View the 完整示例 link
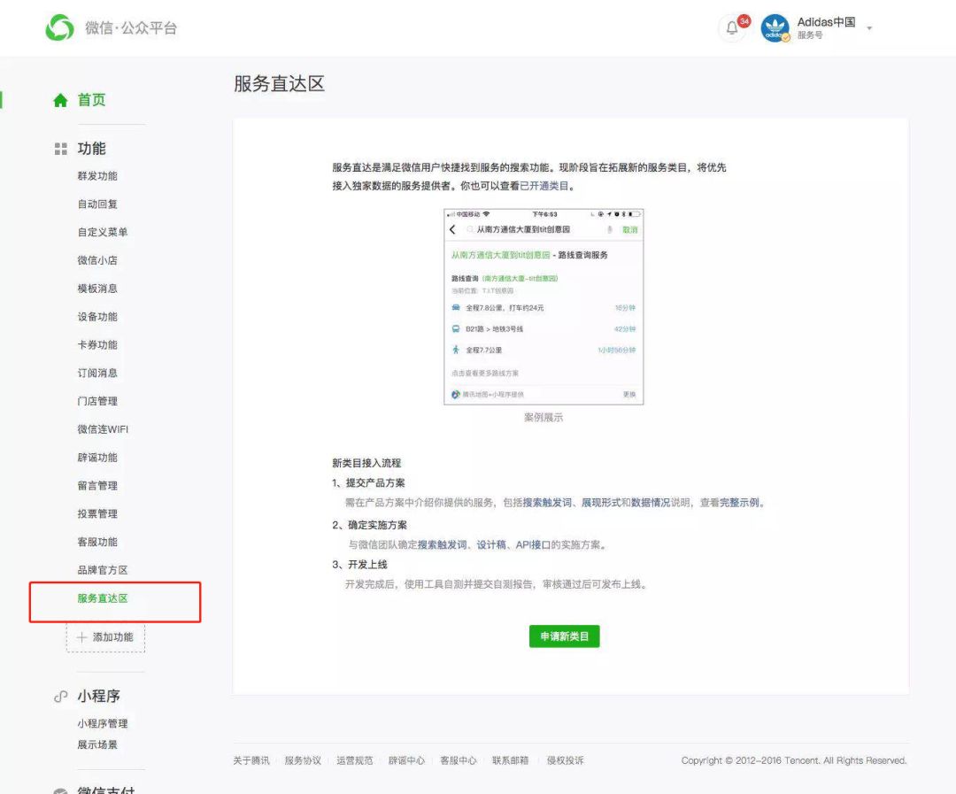Image resolution: width=956 pixels, height=794 pixels. tap(740, 503)
